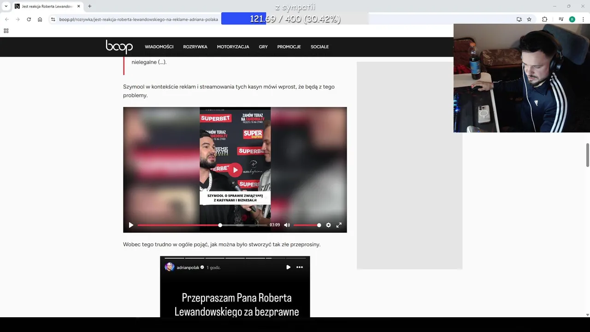Click the page vertical scrollbar thumb
The image size is (590, 332).
coord(587,155)
